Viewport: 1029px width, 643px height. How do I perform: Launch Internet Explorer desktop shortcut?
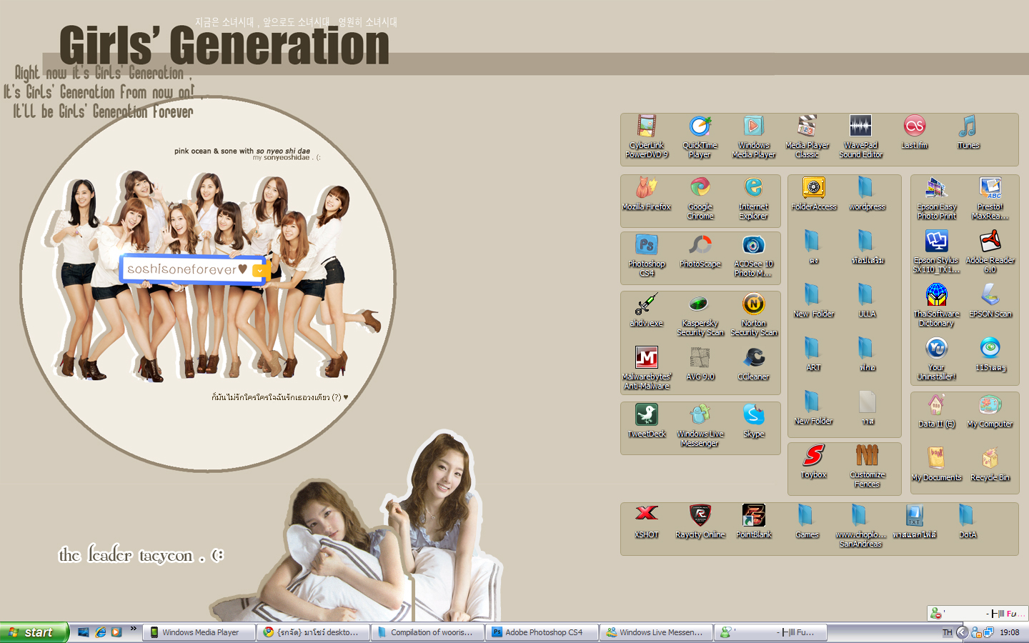pos(754,198)
